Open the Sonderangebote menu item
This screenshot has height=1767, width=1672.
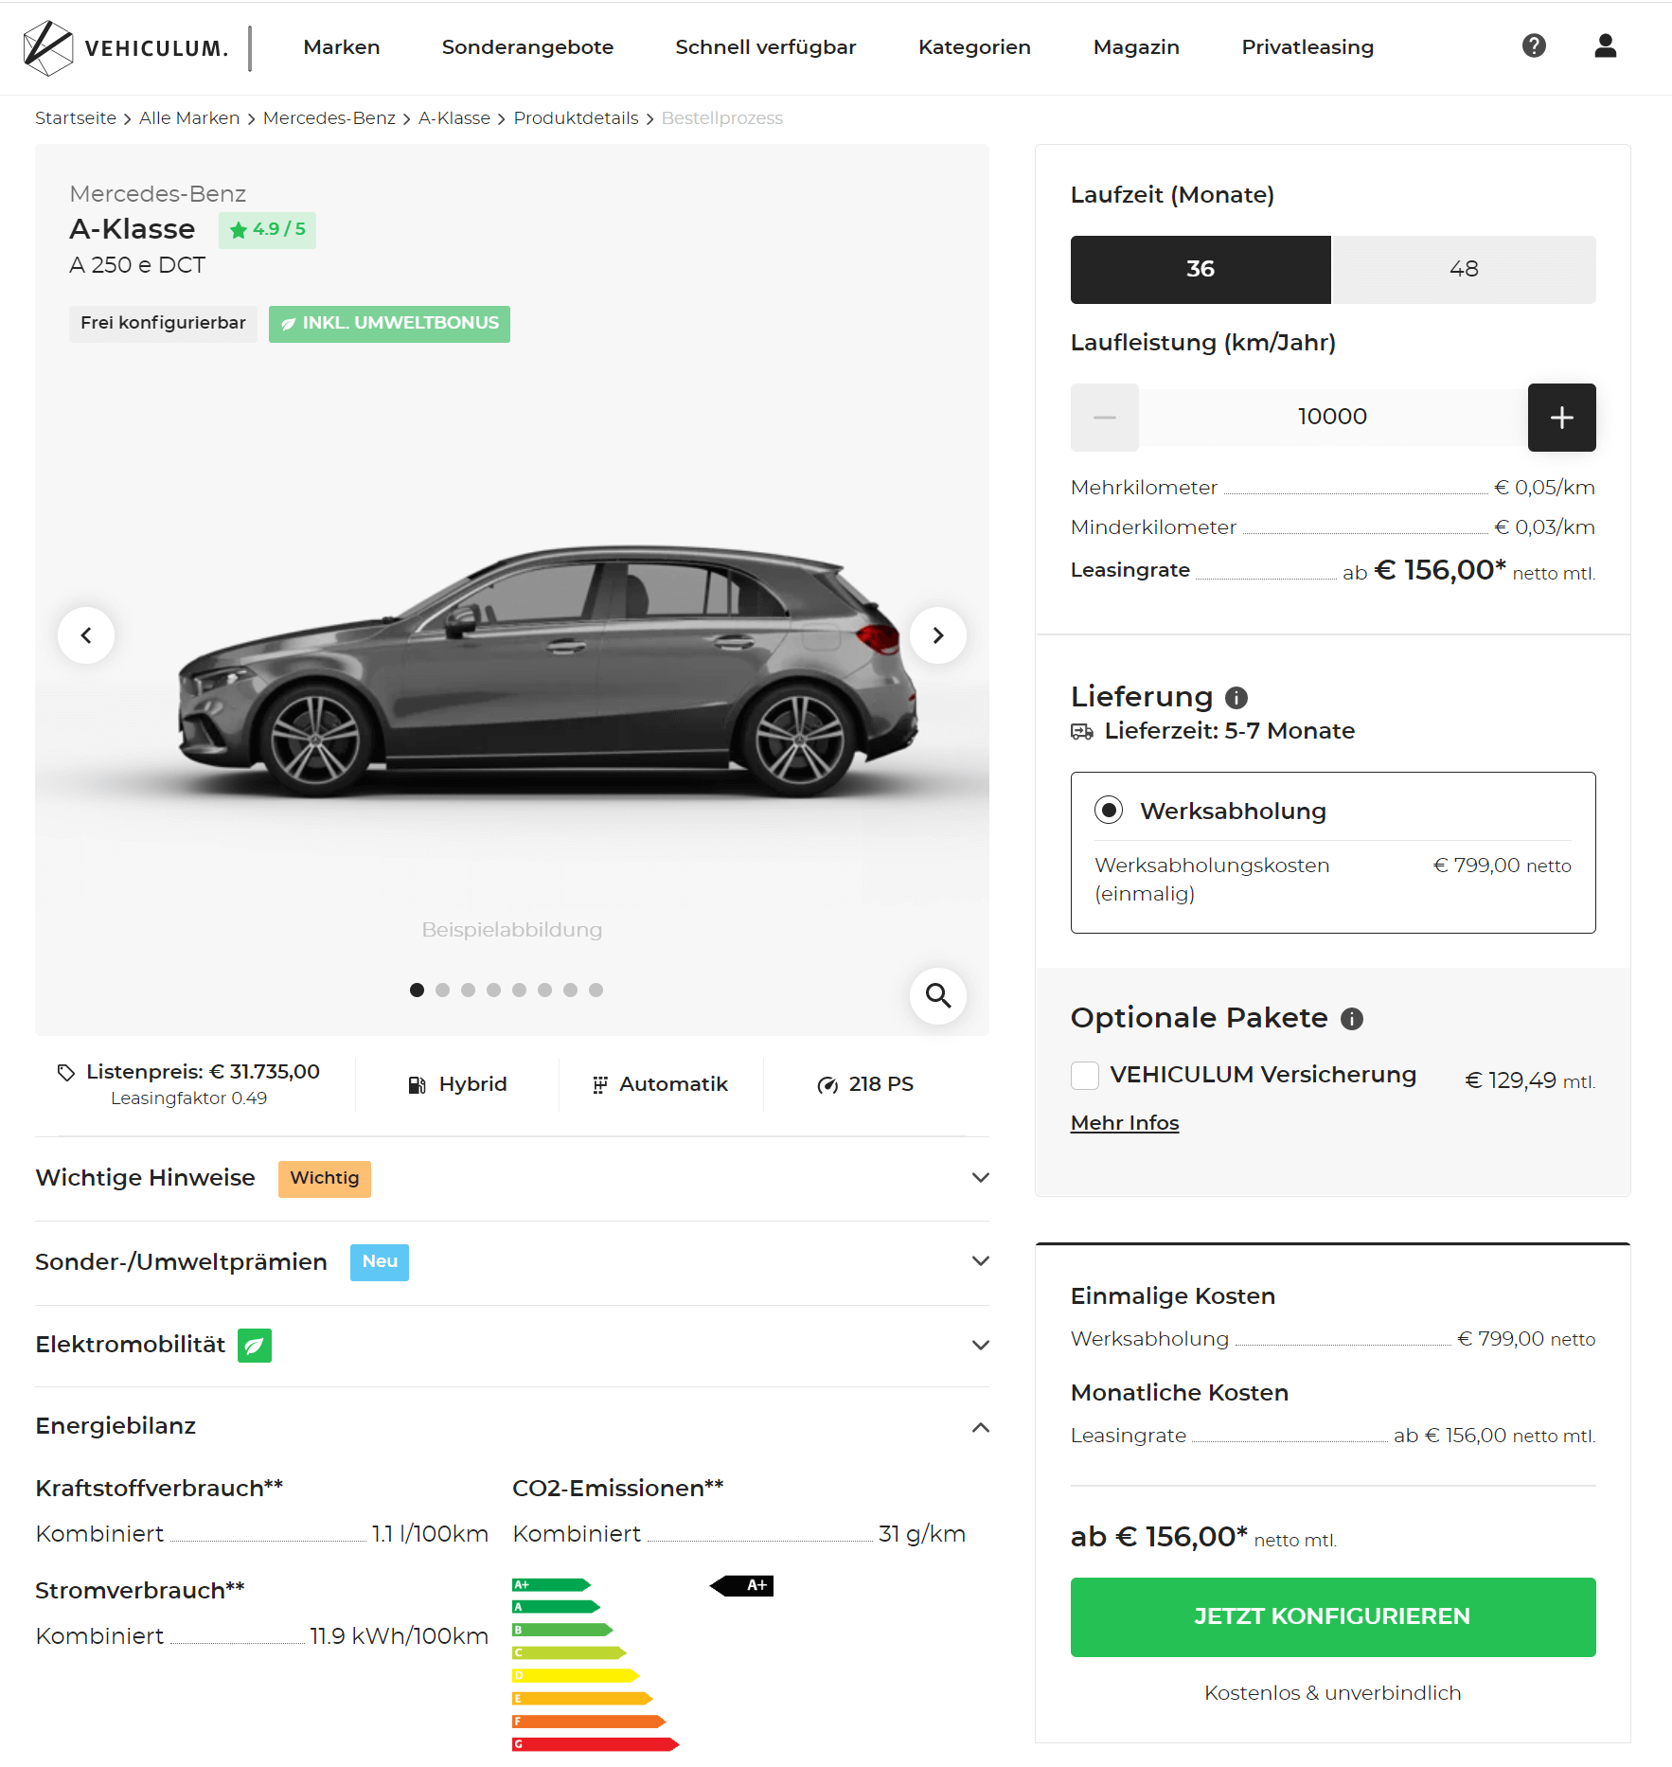(x=527, y=47)
